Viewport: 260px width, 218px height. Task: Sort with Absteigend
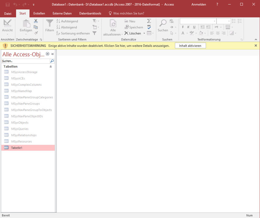[67, 27]
